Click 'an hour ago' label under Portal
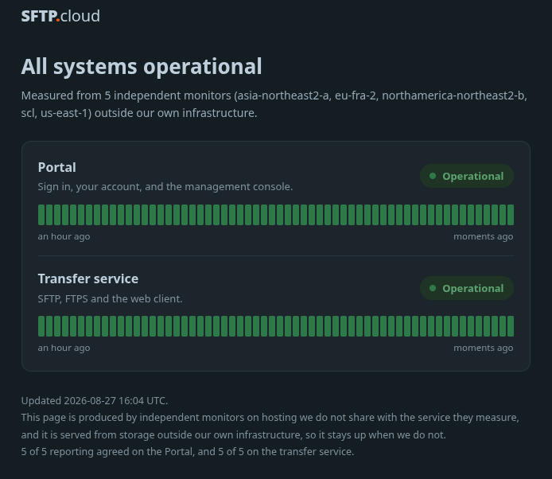This screenshot has height=479, width=552. [x=64, y=236]
